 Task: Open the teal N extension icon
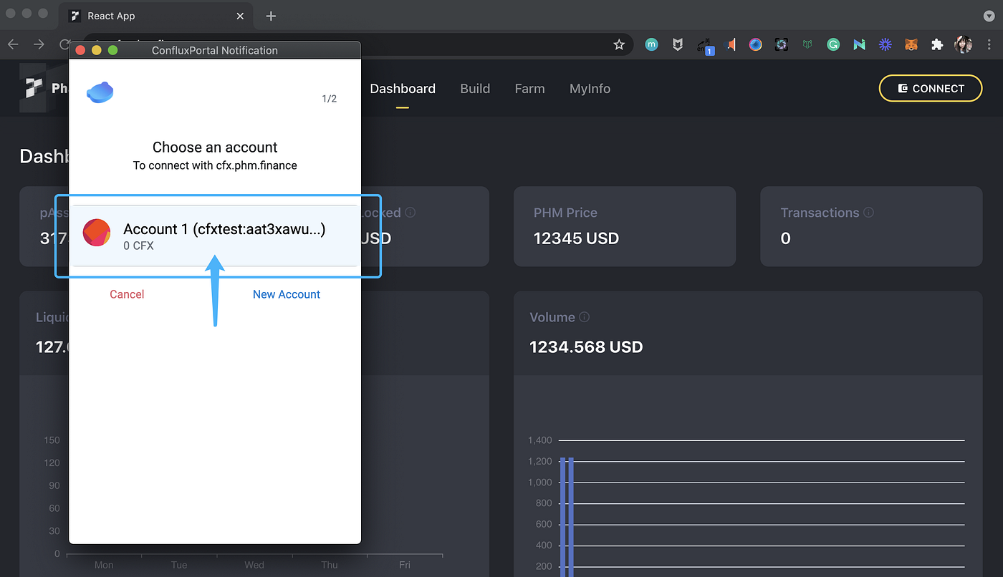[859, 44]
